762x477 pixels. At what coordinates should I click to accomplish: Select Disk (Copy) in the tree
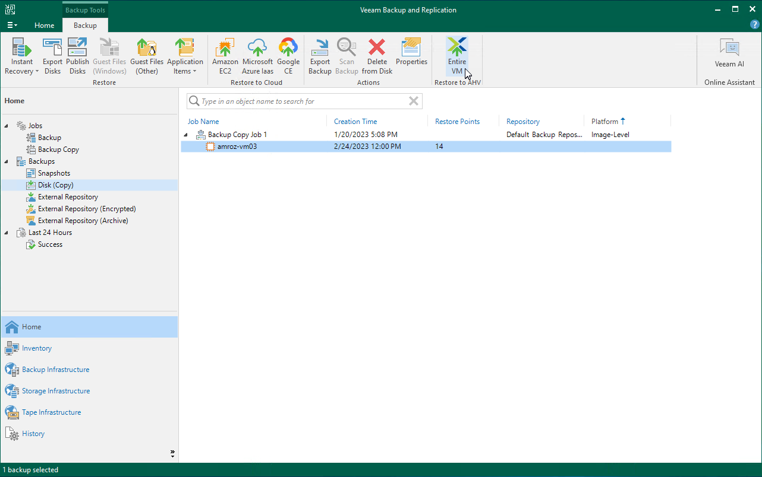tap(50, 185)
